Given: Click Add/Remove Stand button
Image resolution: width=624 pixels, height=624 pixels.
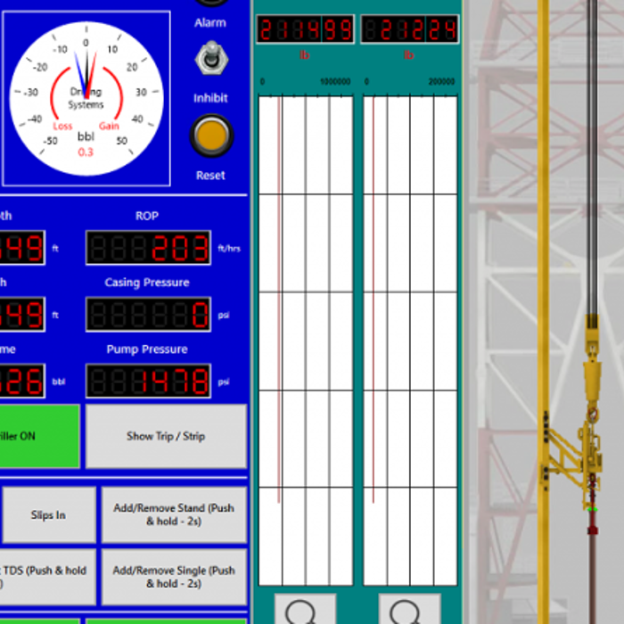Looking at the screenshot, I should click(174, 514).
